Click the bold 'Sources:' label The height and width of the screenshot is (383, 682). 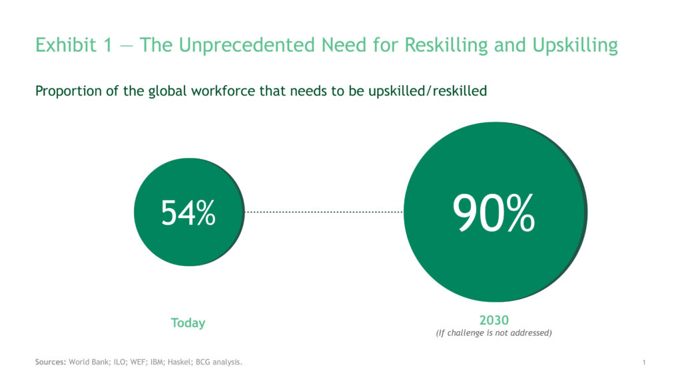pos(50,362)
